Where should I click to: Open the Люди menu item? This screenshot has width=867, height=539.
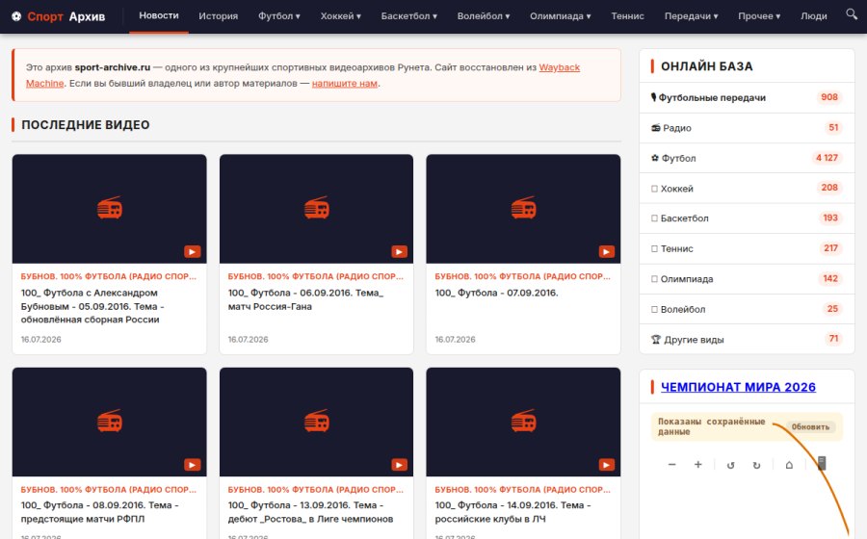[x=814, y=16]
